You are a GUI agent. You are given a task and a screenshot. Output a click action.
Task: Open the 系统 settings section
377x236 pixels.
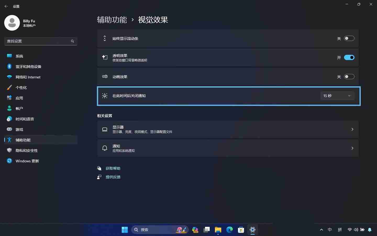point(20,56)
